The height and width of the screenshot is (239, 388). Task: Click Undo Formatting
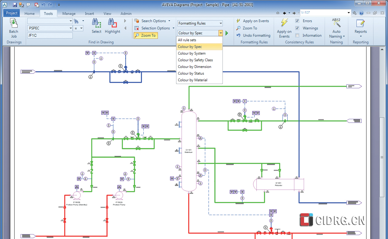[x=253, y=35]
